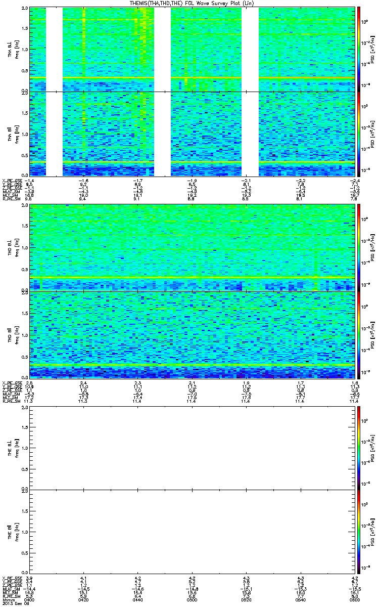Click the THD R_RE_SM row label

(x=11, y=401)
